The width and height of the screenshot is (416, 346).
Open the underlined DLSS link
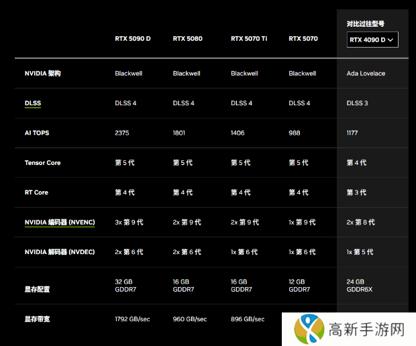tap(32, 103)
